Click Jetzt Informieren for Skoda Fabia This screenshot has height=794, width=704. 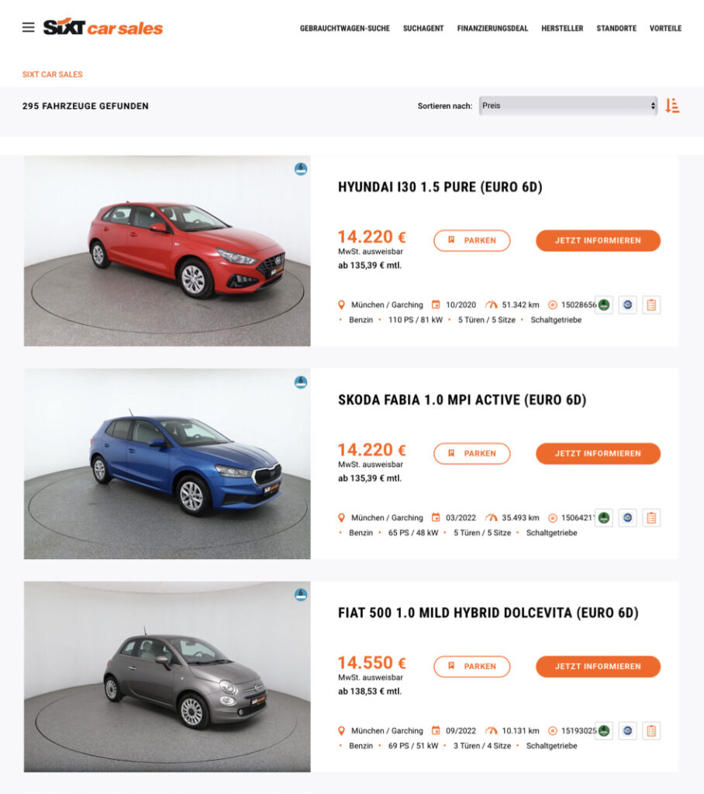point(598,453)
